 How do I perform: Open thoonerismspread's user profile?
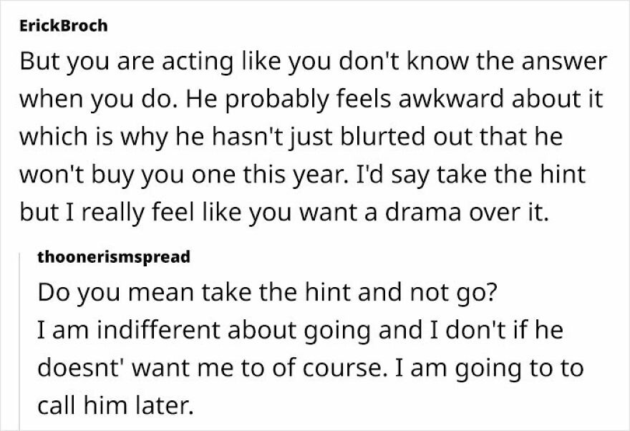(x=114, y=257)
